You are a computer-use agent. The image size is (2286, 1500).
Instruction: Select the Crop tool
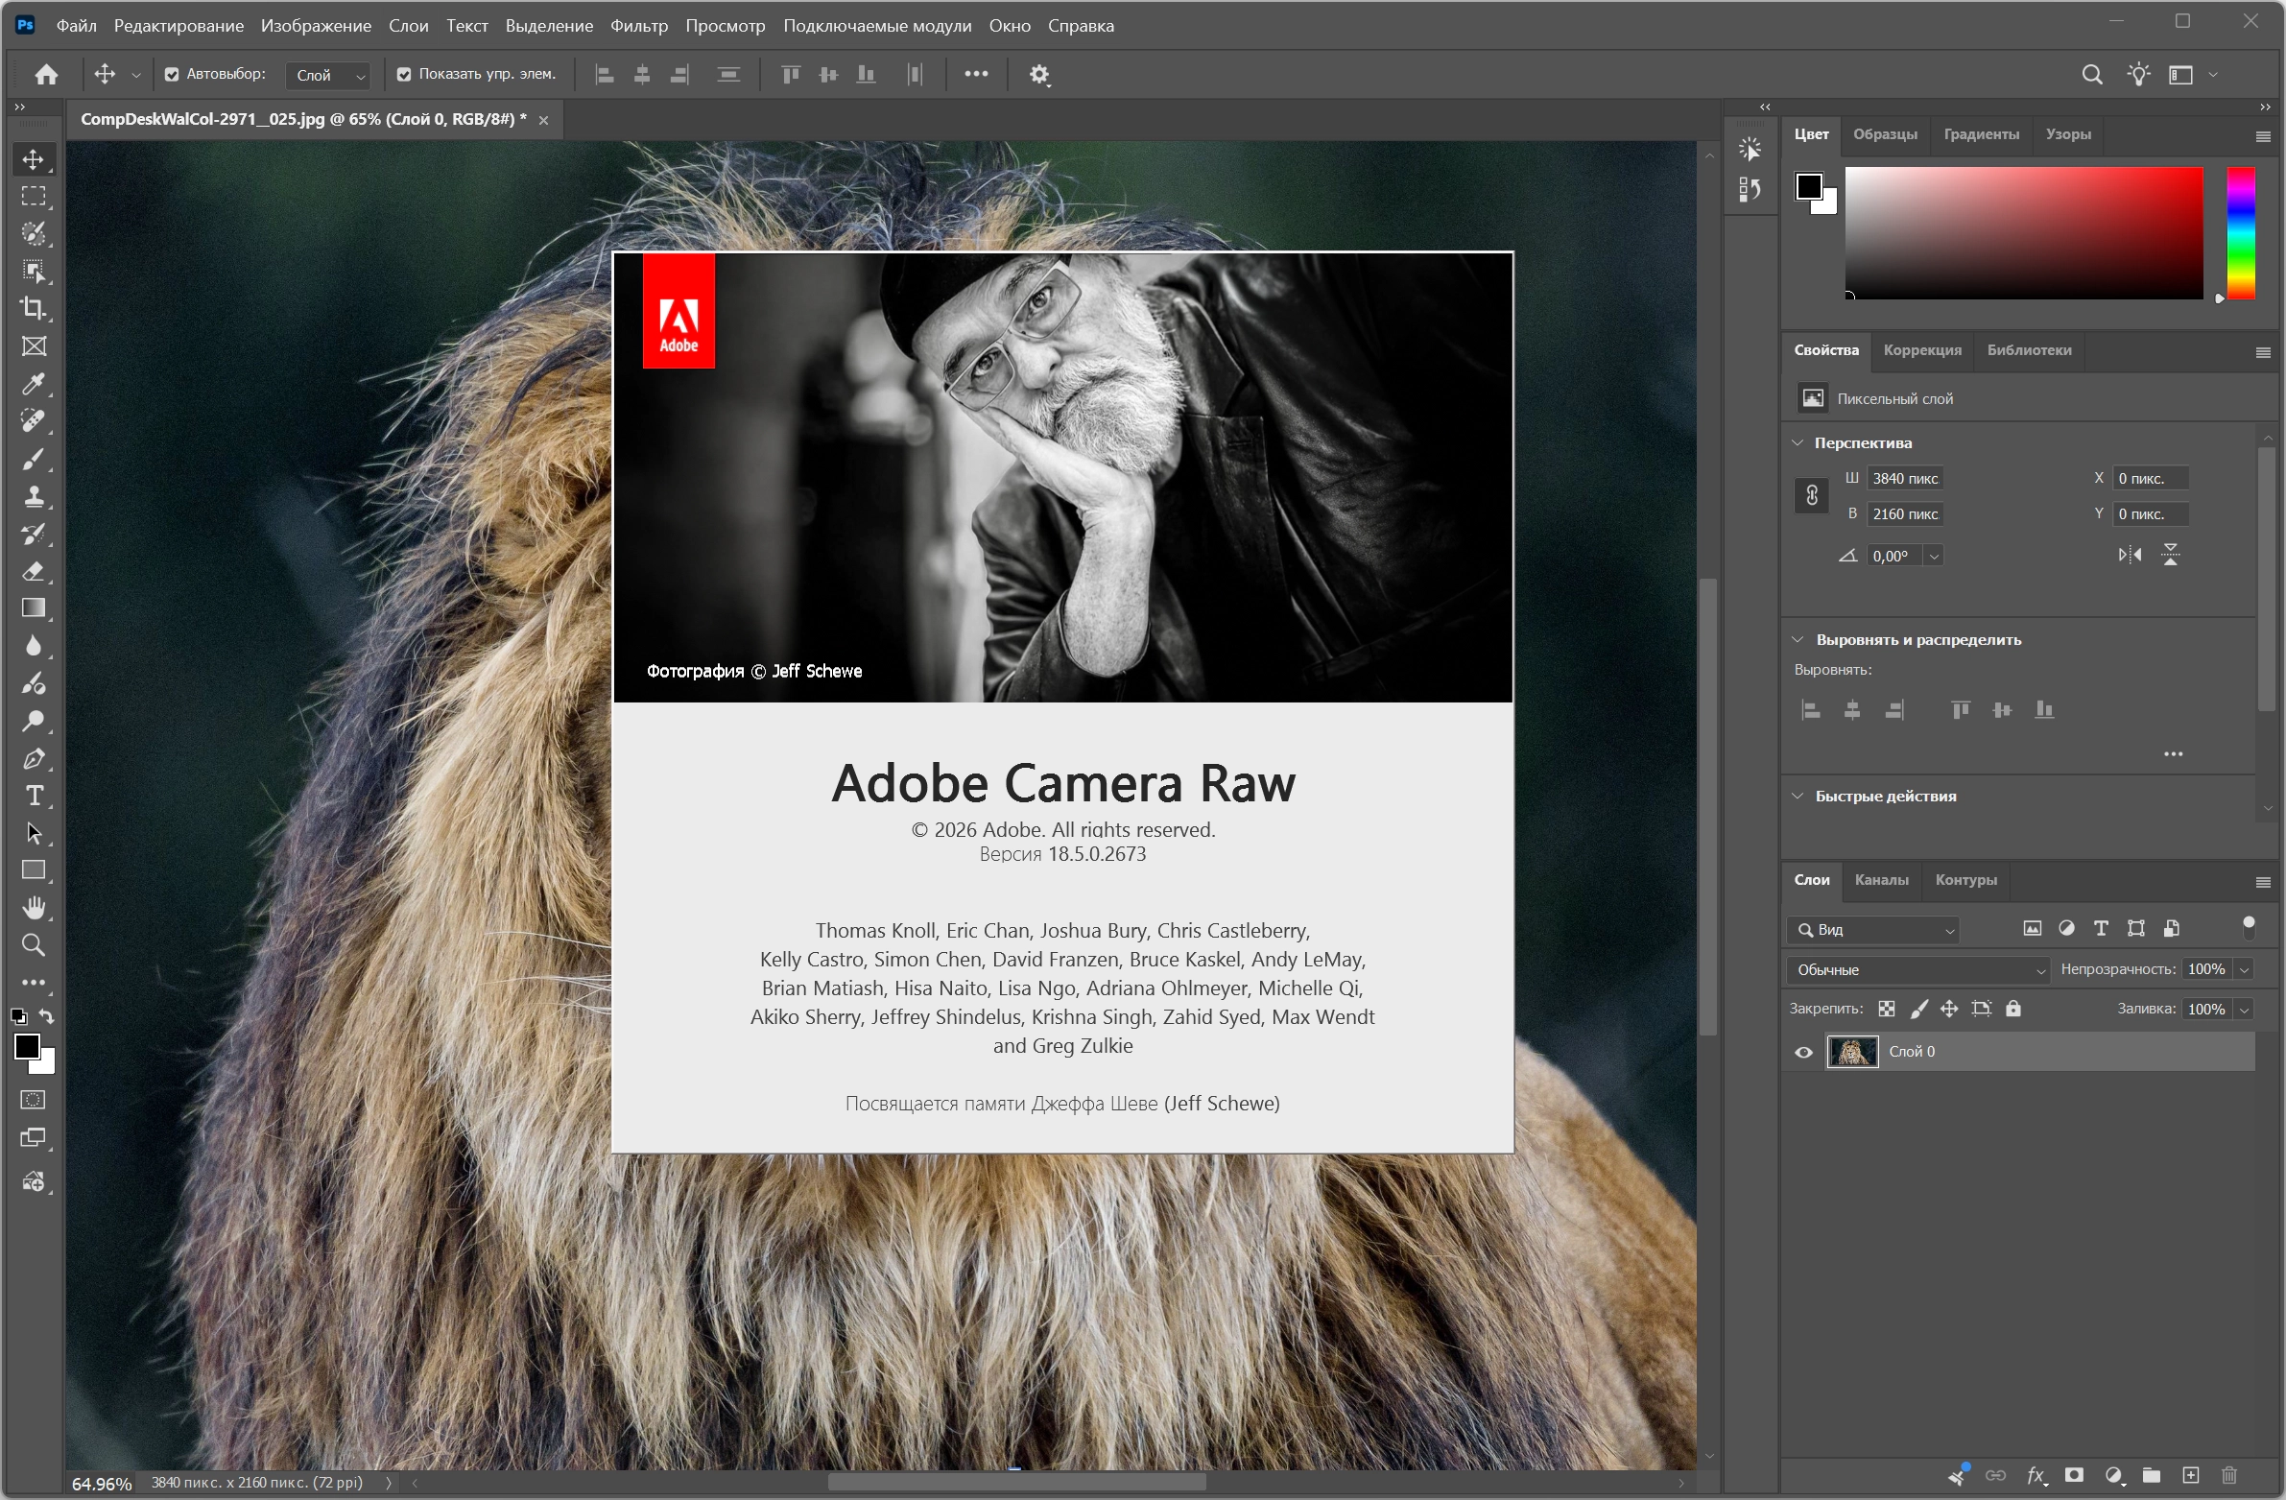pos(34,308)
